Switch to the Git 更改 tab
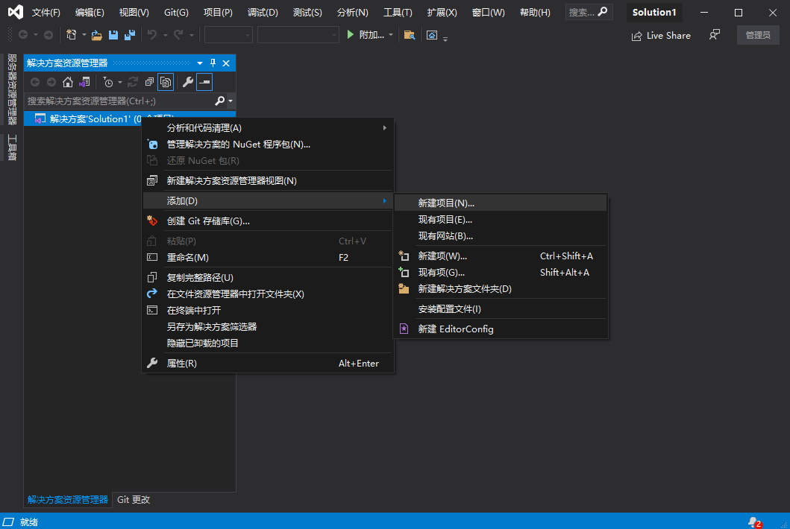 [134, 500]
